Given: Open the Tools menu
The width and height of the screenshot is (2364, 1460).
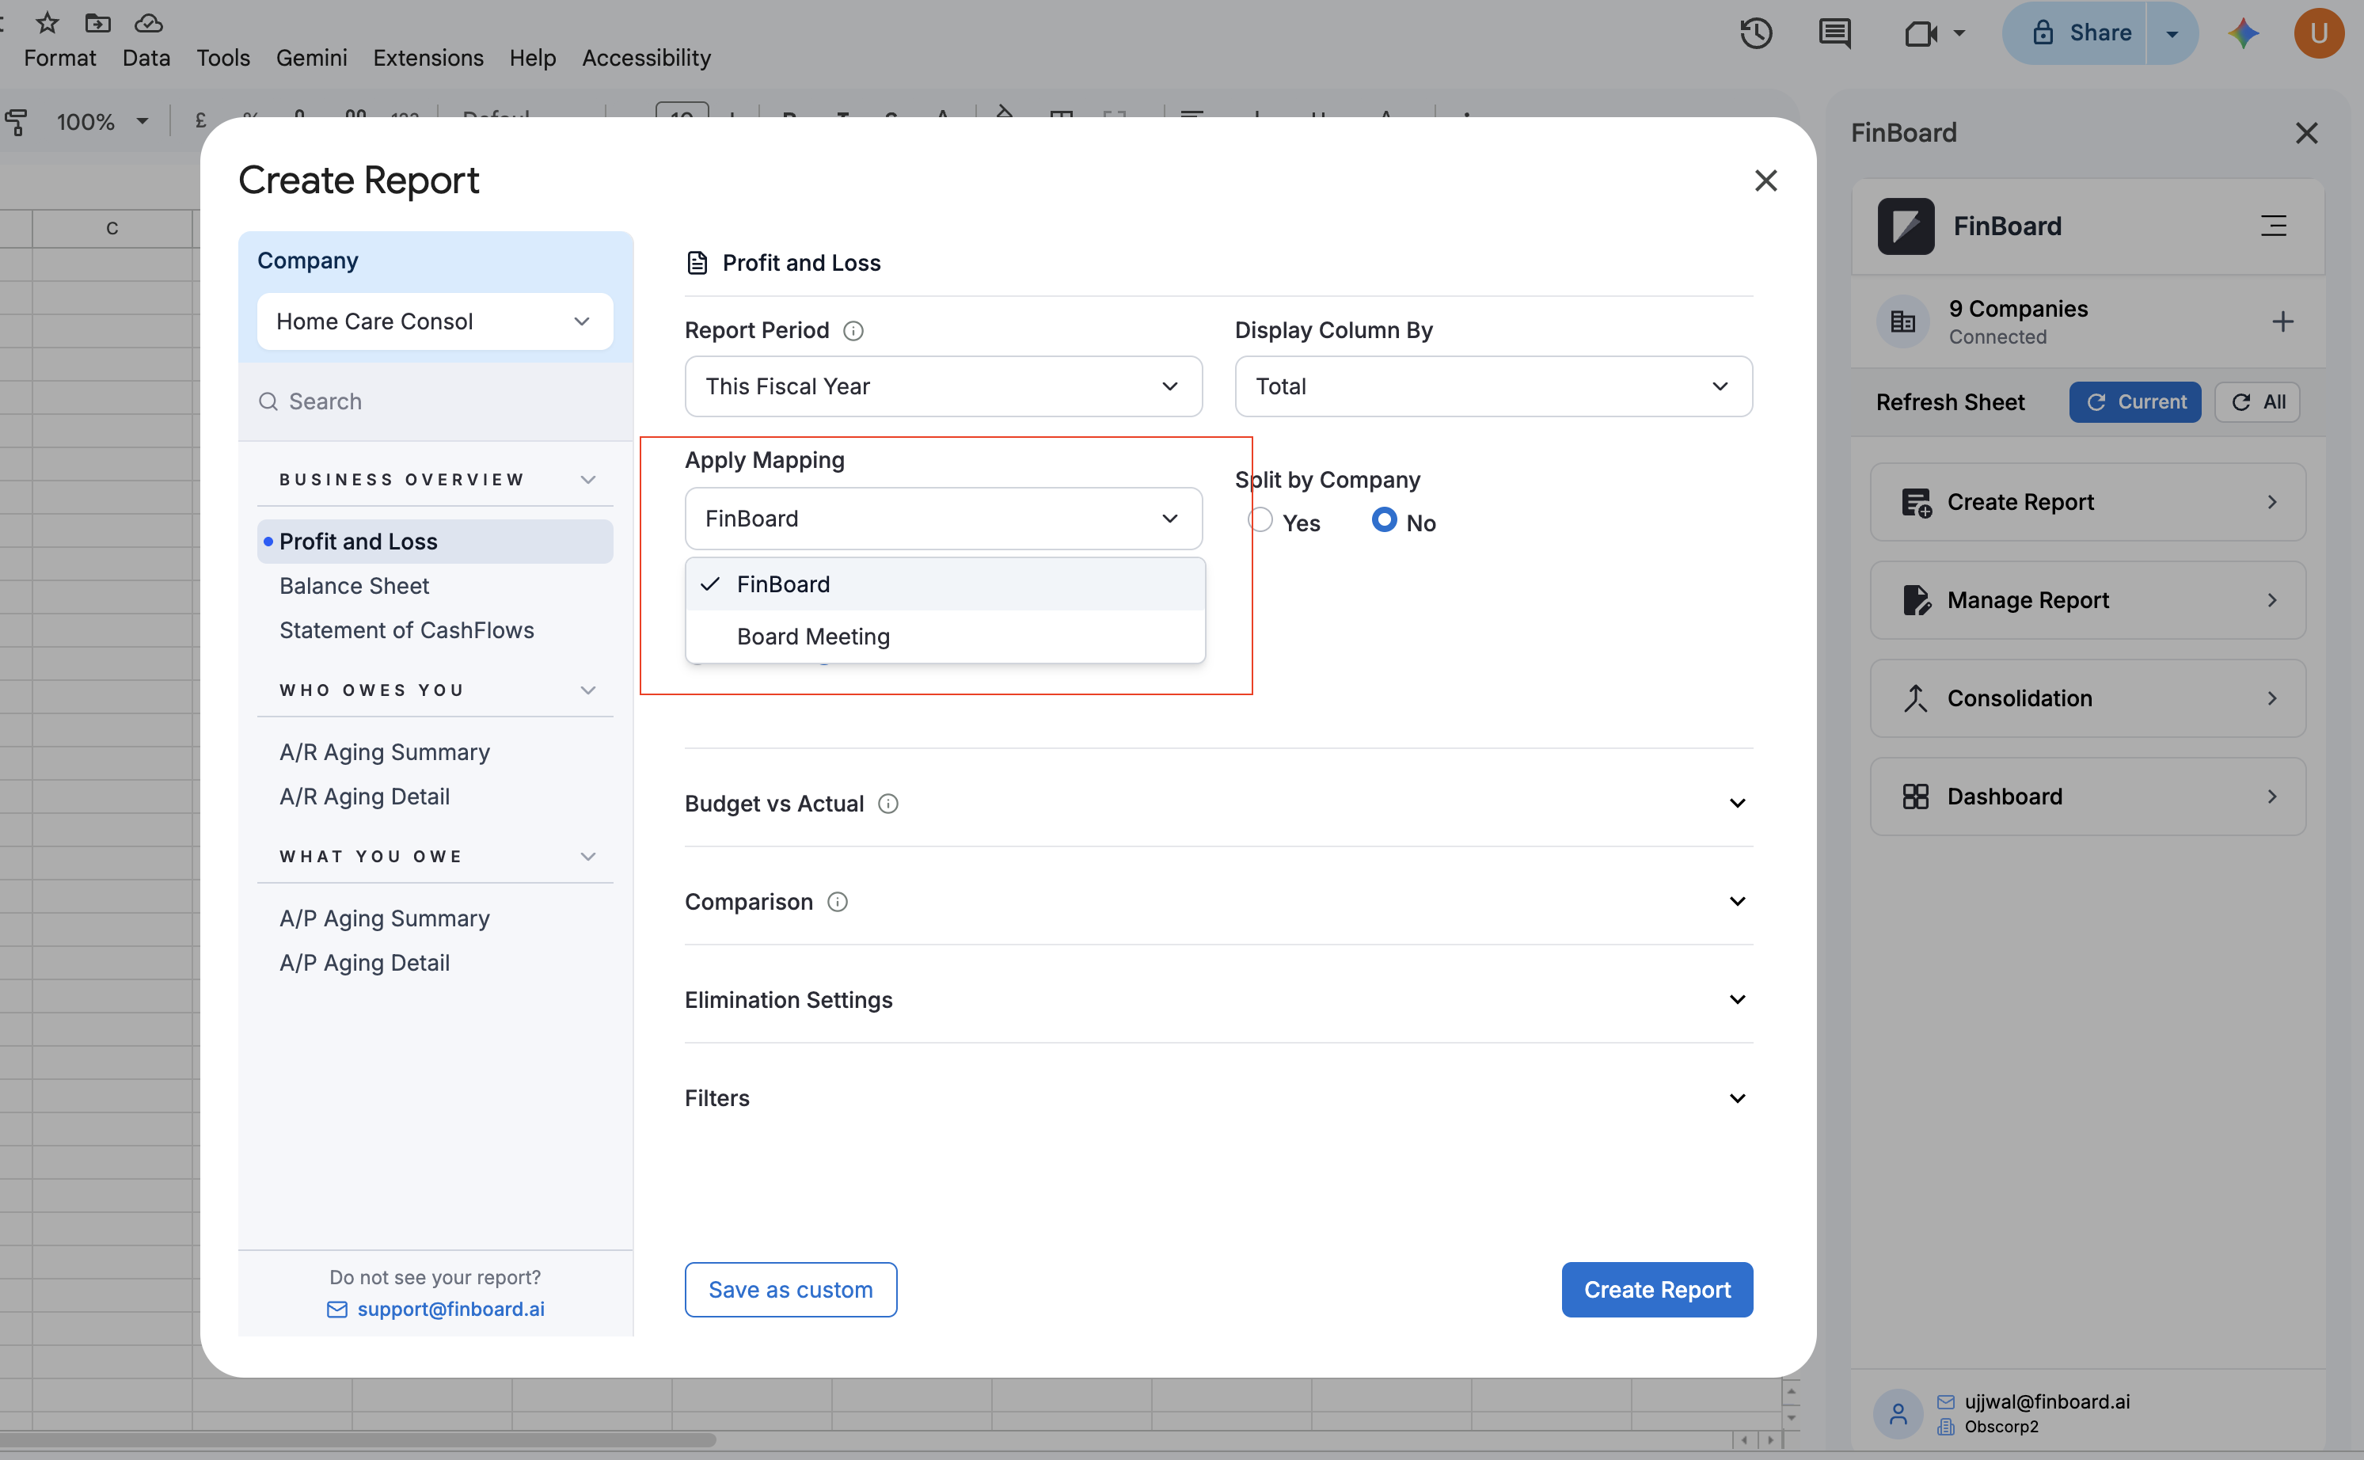Looking at the screenshot, I should [223, 58].
